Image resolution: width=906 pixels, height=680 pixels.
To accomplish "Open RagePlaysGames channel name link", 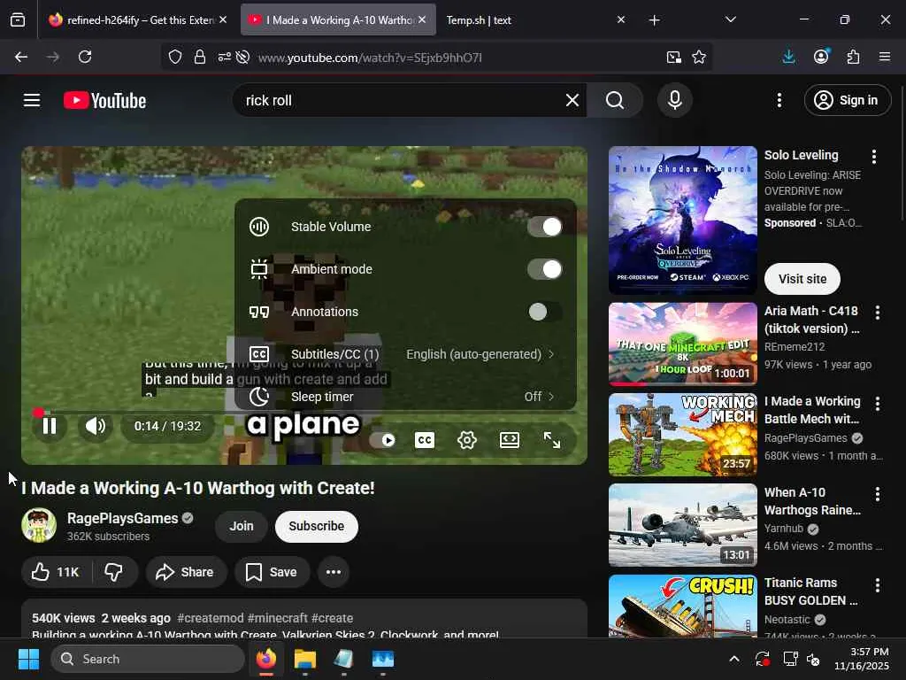I will [122, 518].
